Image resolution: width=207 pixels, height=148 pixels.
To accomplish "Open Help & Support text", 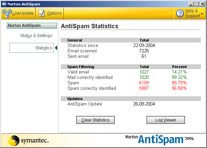I will point(192,13).
